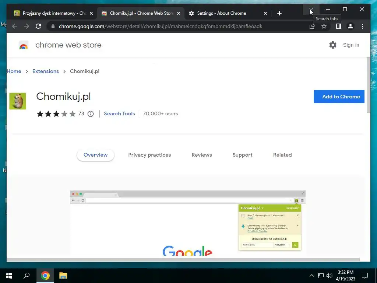
Task: Show rating info via the info icon
Action: [91, 114]
